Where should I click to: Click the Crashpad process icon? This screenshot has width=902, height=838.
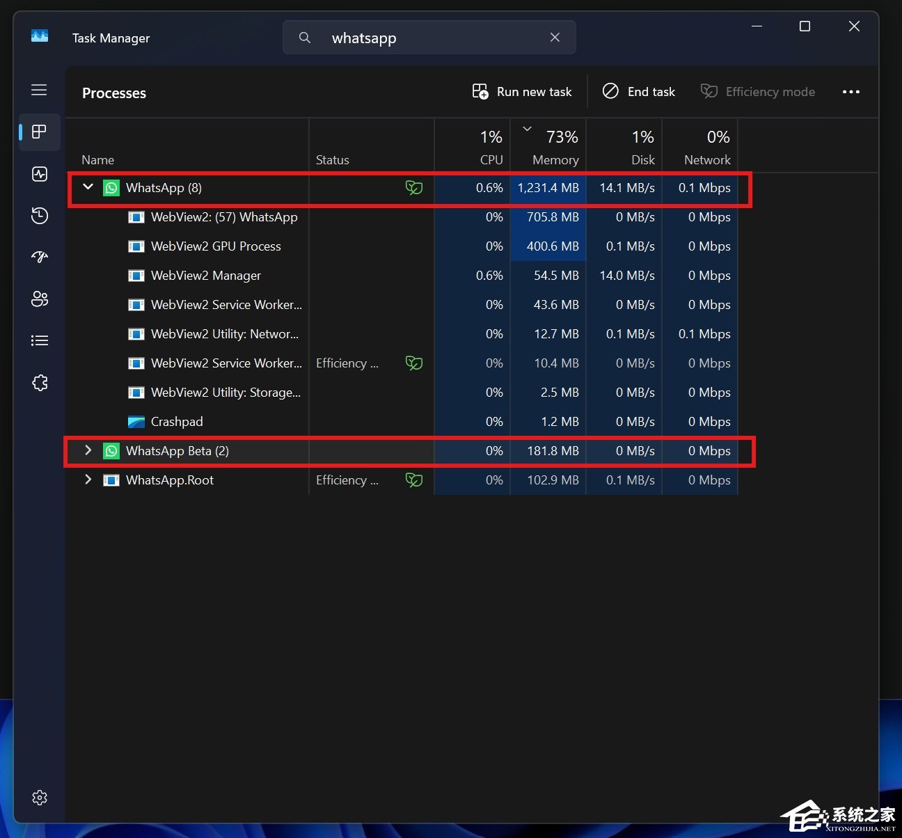(136, 422)
